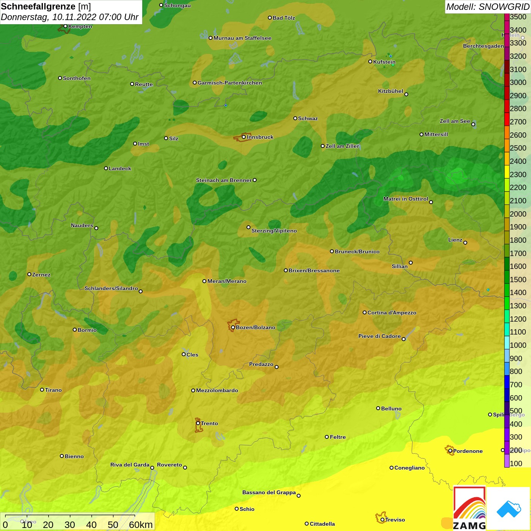The height and width of the screenshot is (531, 531).
Task: Click the Cles label
Action: 192,355
